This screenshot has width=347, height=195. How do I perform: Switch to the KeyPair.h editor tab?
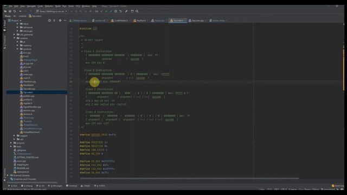point(141,21)
